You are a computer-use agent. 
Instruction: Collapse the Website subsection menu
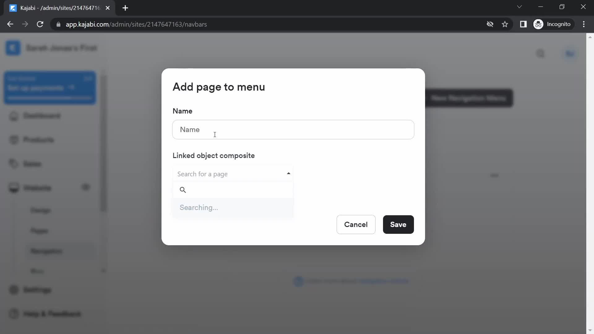click(86, 188)
